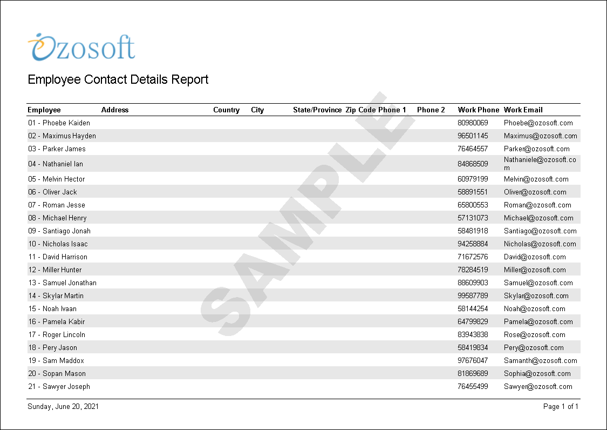Click the Work Email column header
The image size is (607, 430).
pyautogui.click(x=523, y=110)
